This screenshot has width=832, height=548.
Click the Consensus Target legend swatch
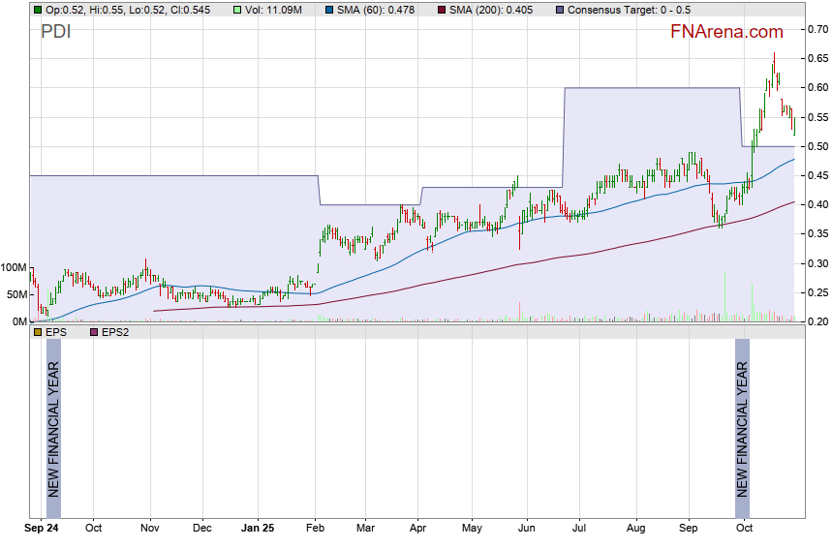click(x=560, y=10)
